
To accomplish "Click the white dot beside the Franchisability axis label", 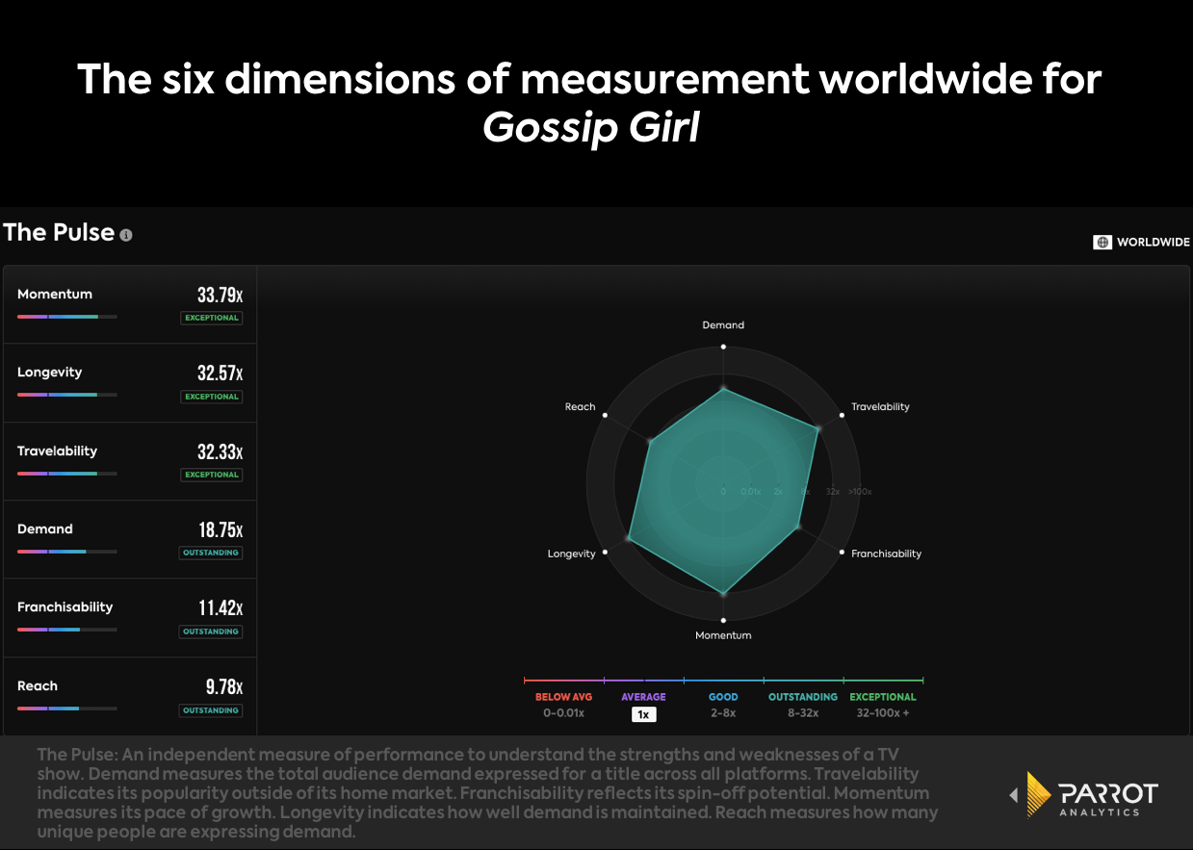I will pyautogui.click(x=843, y=553).
